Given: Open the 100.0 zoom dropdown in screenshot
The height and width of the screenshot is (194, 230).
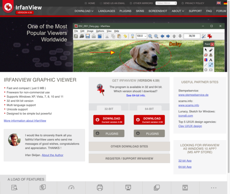Looking at the screenshot, I should coord(141,36).
